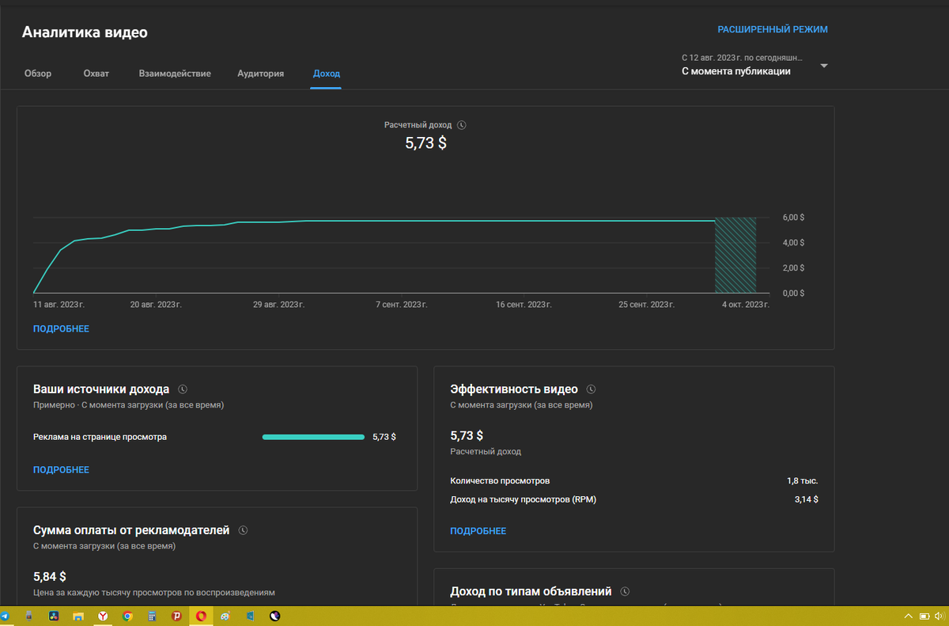Click Цена за каждую тысячу просмотров description
Viewport: 949px width, 626px height.
coord(154,592)
